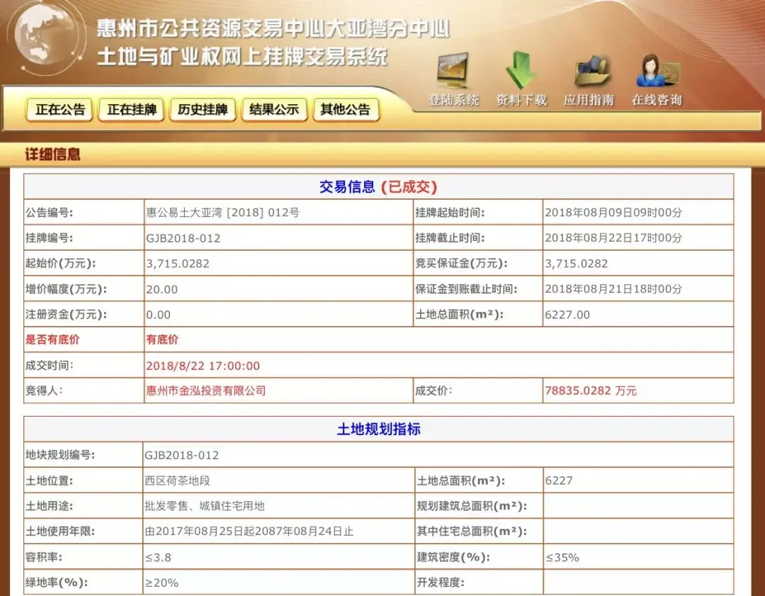
Task: Click the 土地使用年限 label
Action: tap(60, 532)
